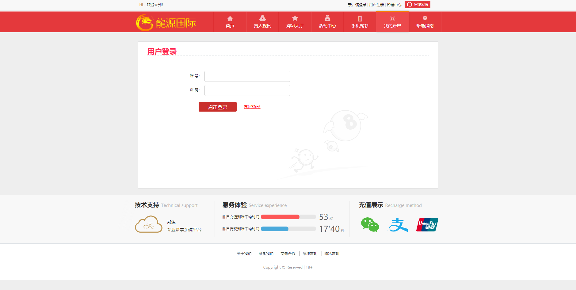
Task: Open the 我的账户 tab
Action: point(392,22)
